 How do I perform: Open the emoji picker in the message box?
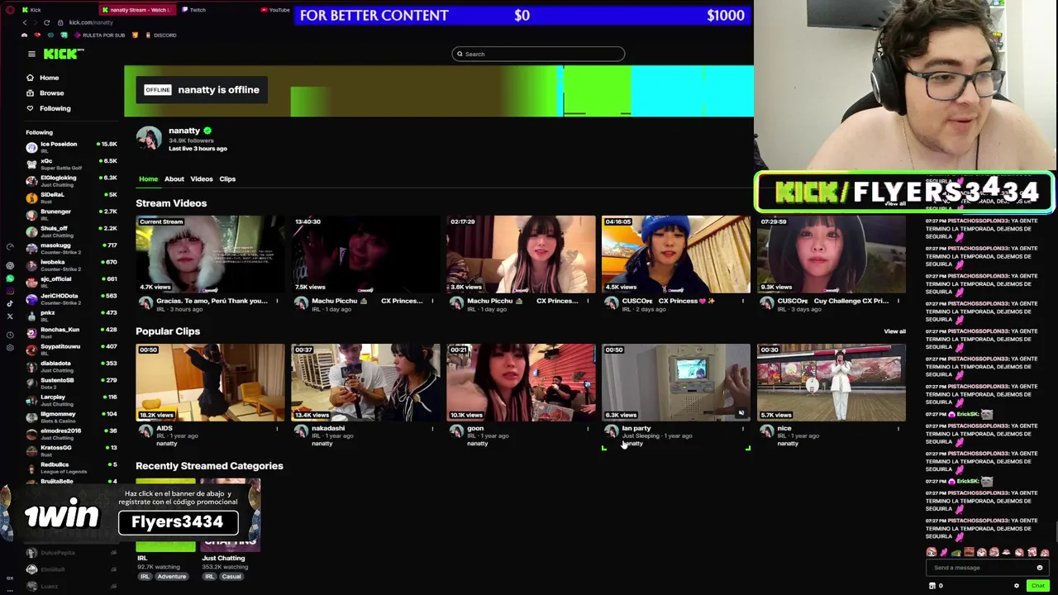(x=1040, y=568)
